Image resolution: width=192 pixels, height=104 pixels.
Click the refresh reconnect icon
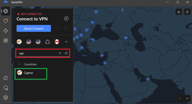pyautogui.click(x=66, y=29)
